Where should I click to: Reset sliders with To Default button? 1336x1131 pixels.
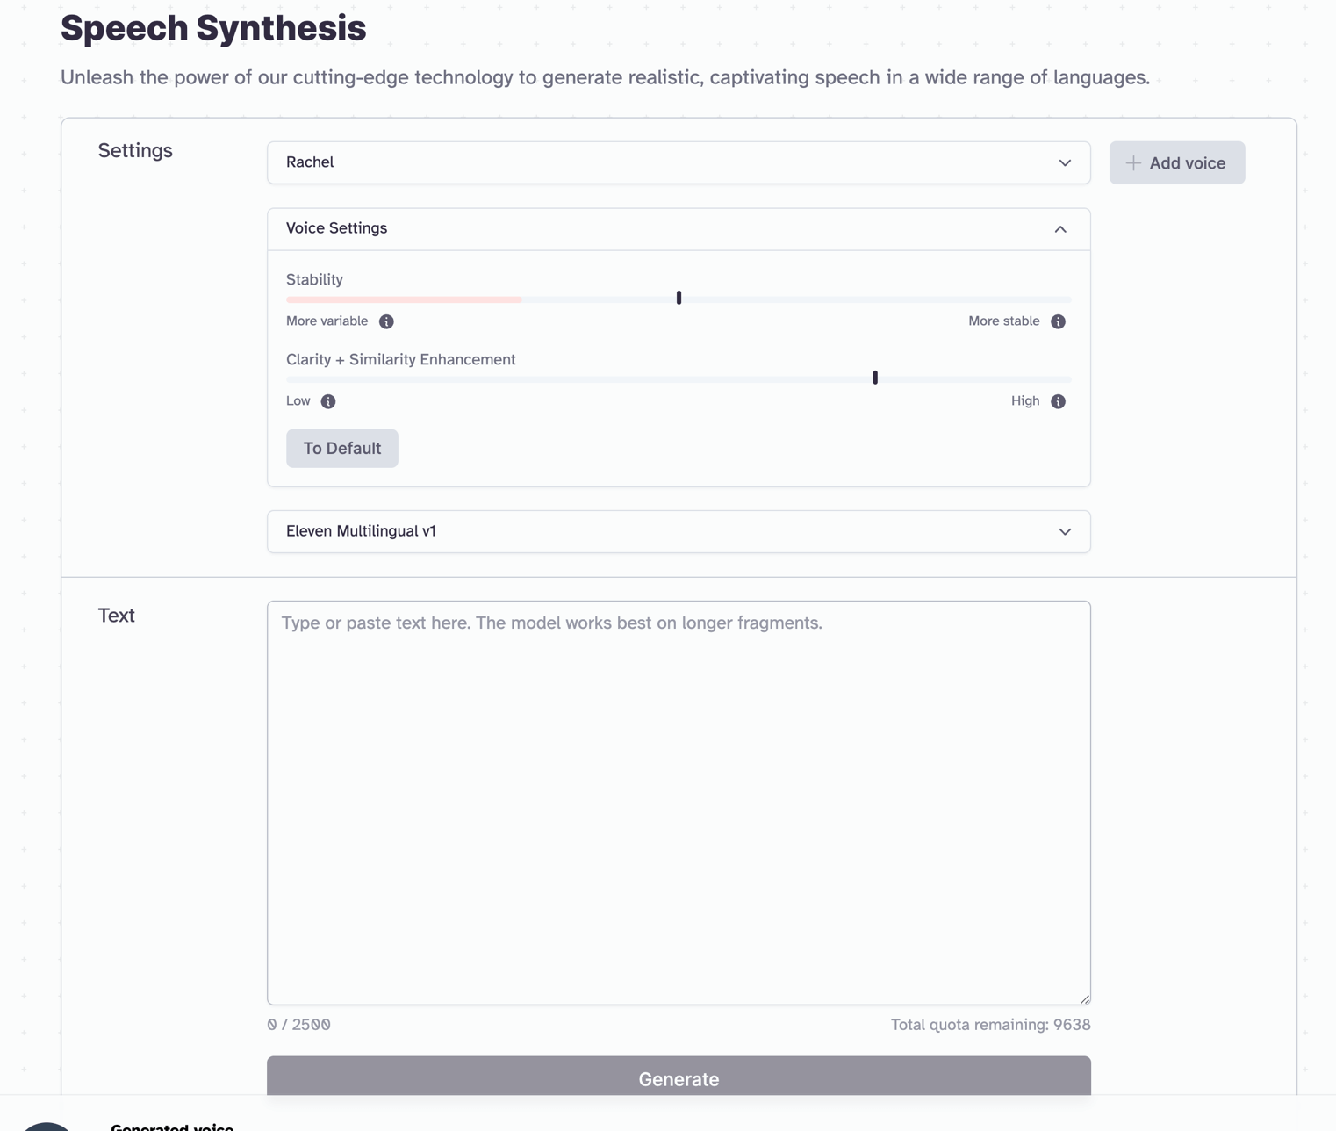click(x=341, y=449)
